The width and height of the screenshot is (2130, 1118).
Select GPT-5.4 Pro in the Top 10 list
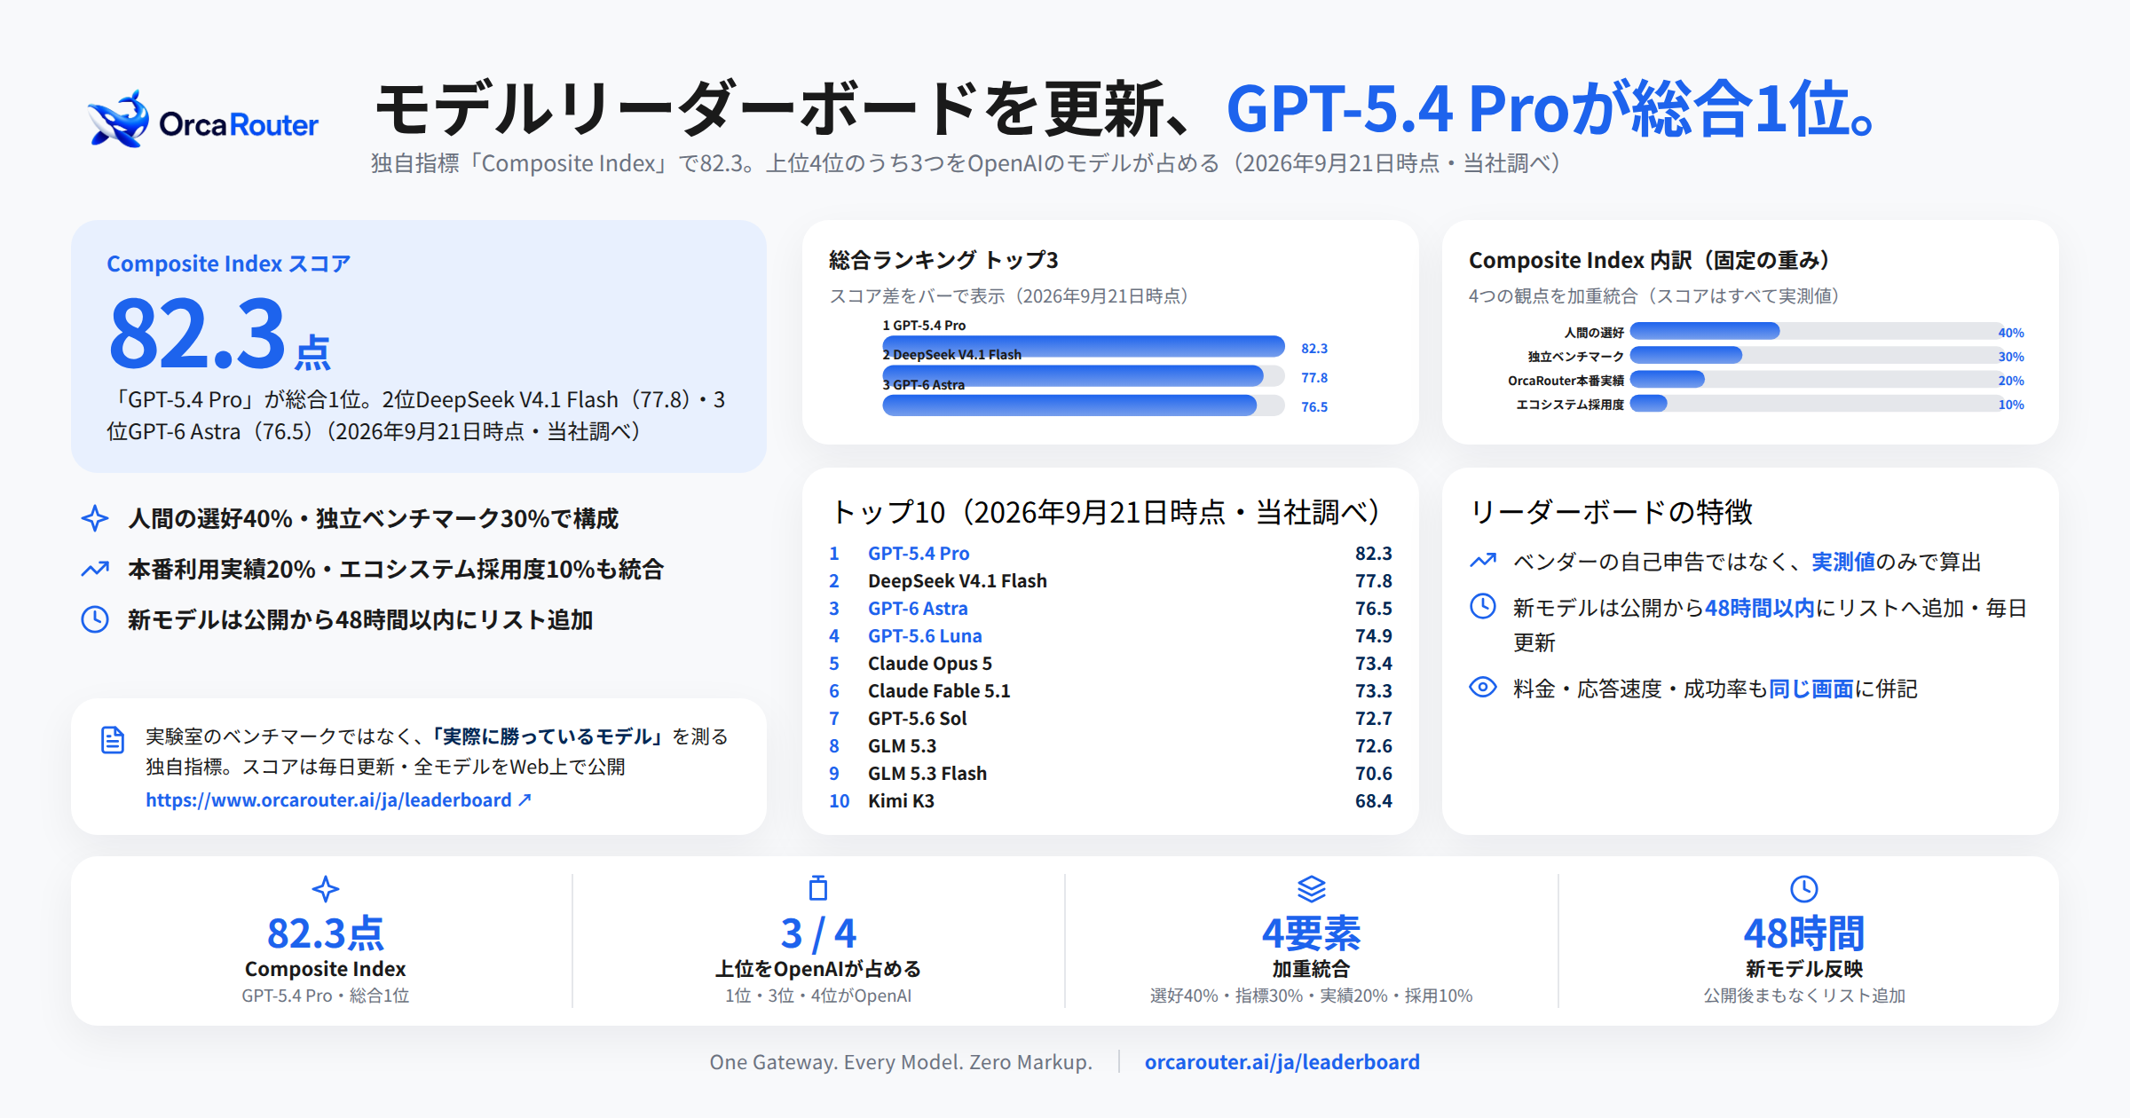point(919,554)
